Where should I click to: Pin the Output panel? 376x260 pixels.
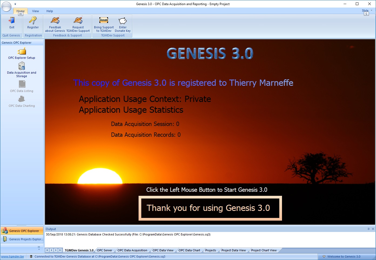(x=368, y=229)
